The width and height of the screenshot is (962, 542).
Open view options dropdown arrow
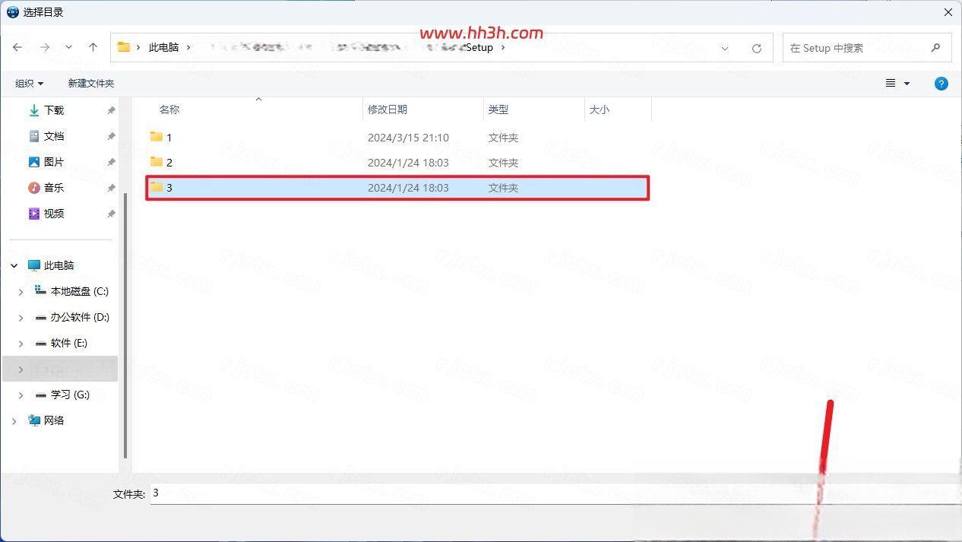907,84
